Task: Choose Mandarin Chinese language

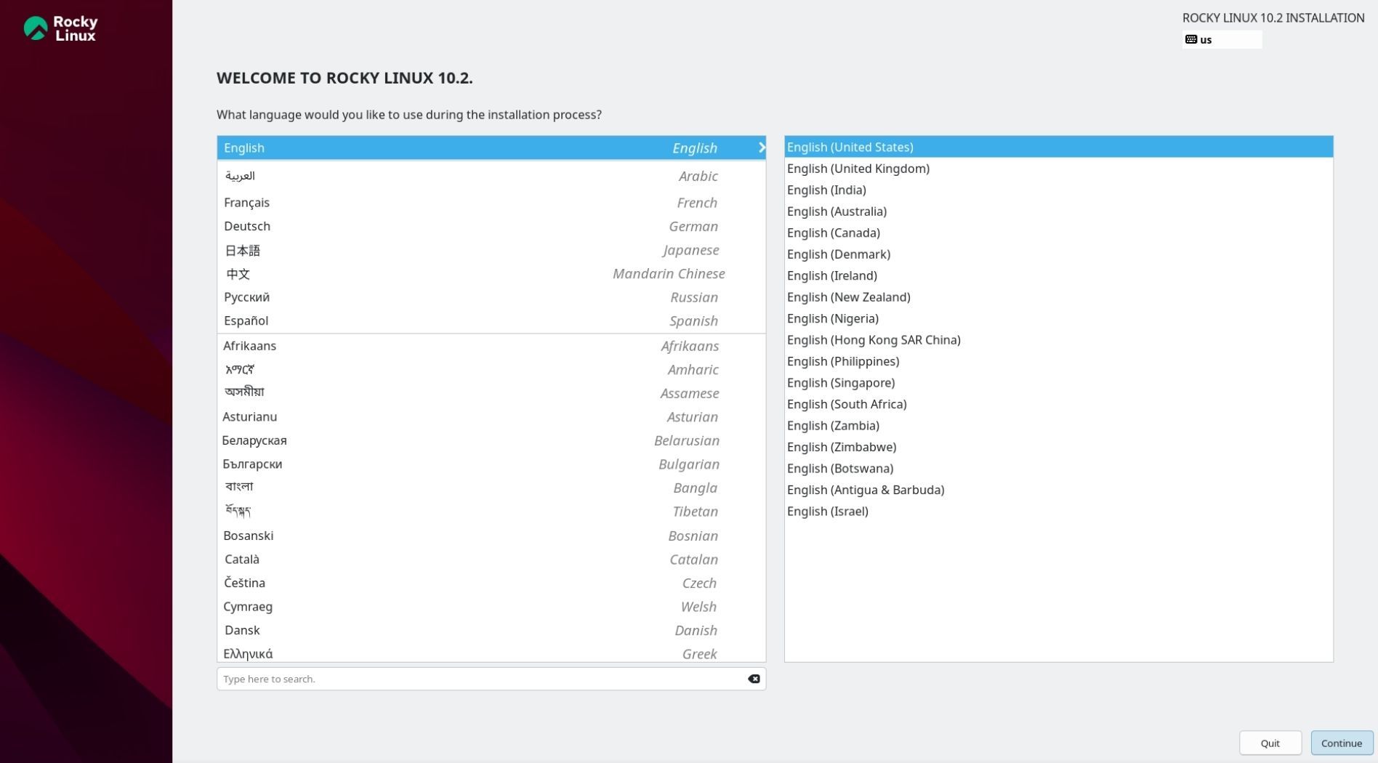Action: pos(491,274)
